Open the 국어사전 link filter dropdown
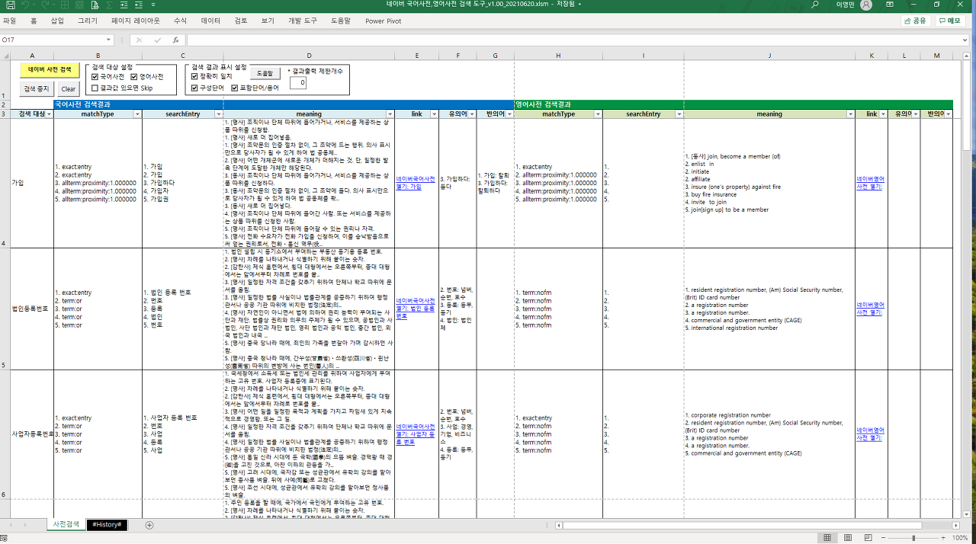This screenshot has height=544, width=976. coord(434,114)
